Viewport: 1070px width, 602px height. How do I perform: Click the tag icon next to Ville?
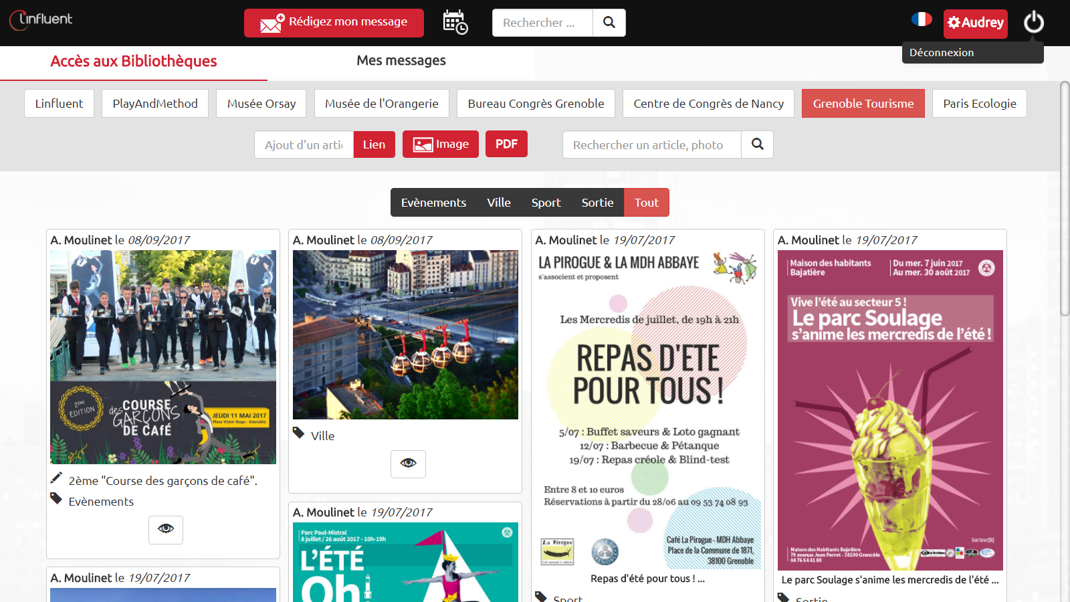pos(299,433)
